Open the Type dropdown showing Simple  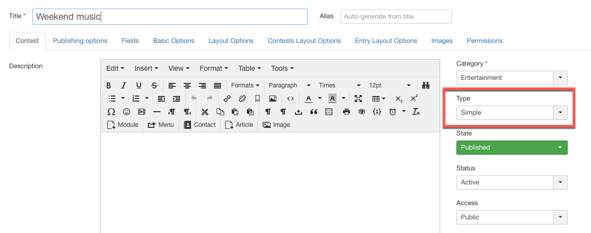(x=512, y=113)
